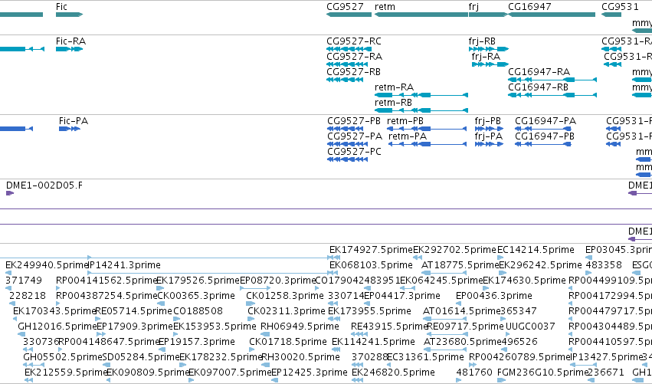Screen dimensions: 652x384
Task: Click EK296242.5prime label
Action: (x=540, y=265)
